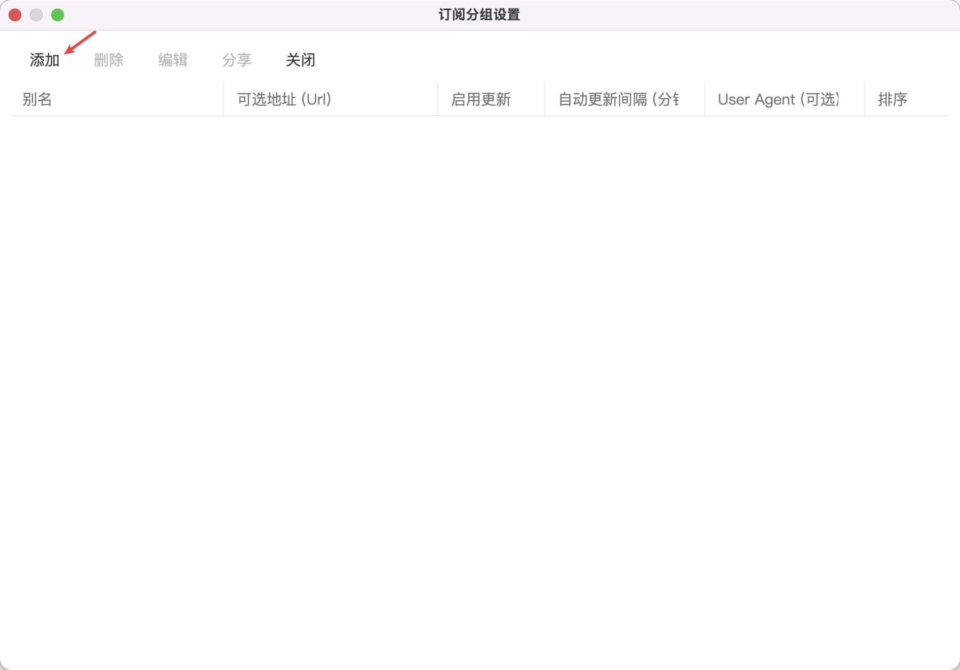Sort by the 排序 column header

[892, 99]
